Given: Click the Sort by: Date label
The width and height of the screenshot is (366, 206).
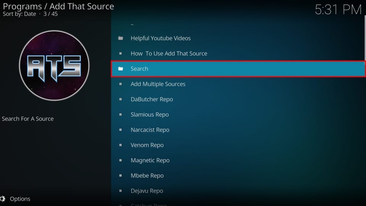Looking at the screenshot, I should tap(19, 14).
